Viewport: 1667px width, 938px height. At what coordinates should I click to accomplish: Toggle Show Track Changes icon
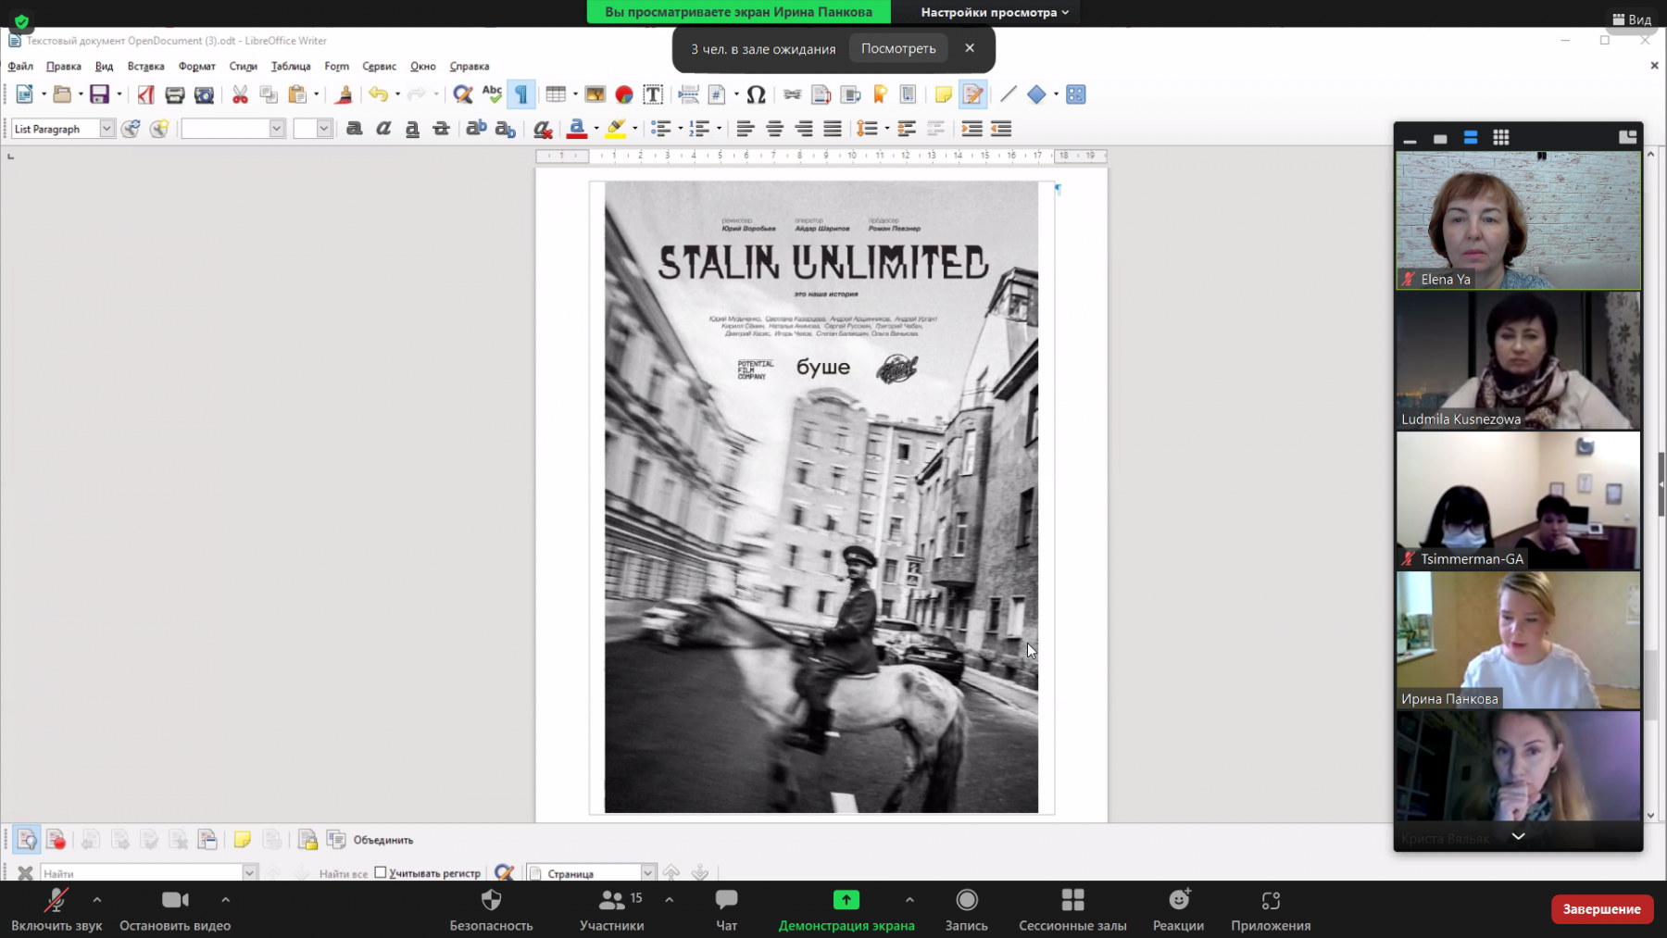pyautogui.click(x=27, y=840)
